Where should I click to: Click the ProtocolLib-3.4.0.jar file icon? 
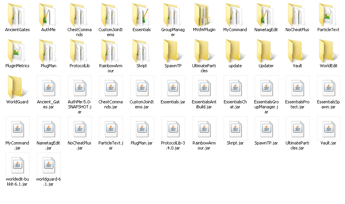coord(173,129)
